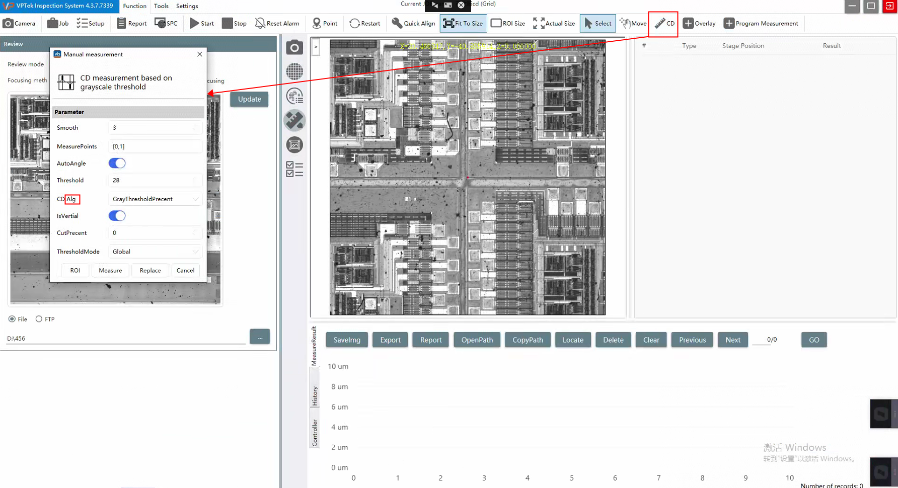Click the D:\456 path input field
This screenshot has height=488, width=898.
coord(126,339)
